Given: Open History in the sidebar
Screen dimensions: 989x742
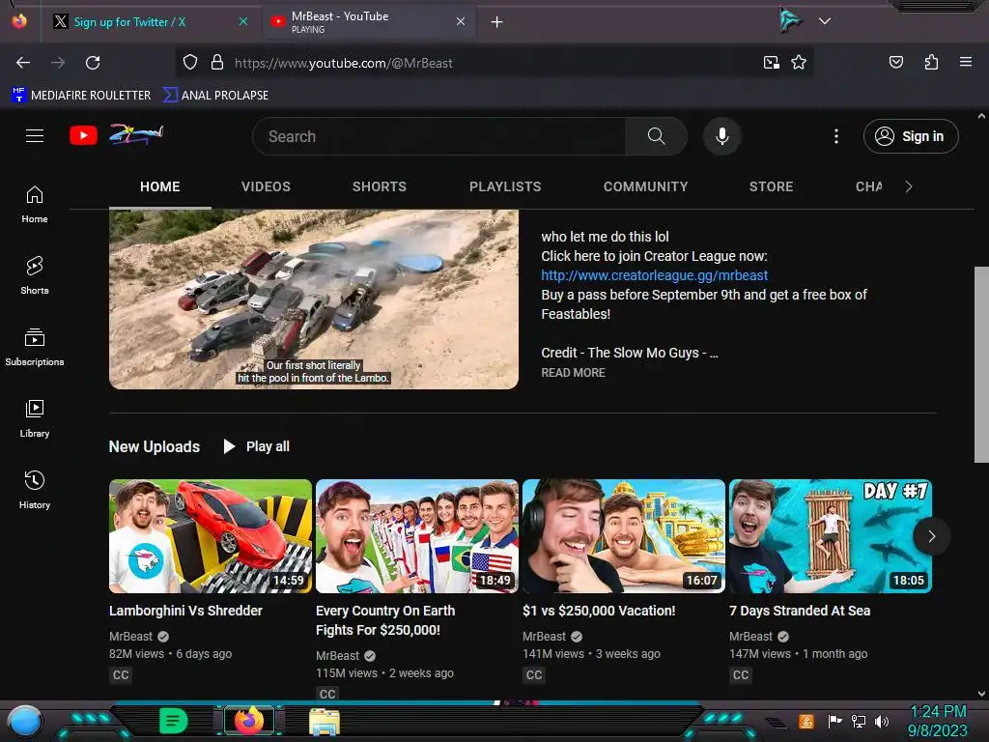Looking at the screenshot, I should tap(35, 490).
